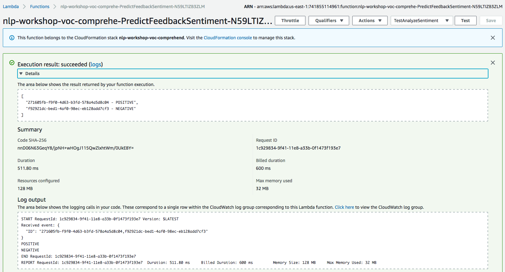The width and height of the screenshot is (505, 272).
Task: Open the Qualifiers dropdown
Action: 329,21
